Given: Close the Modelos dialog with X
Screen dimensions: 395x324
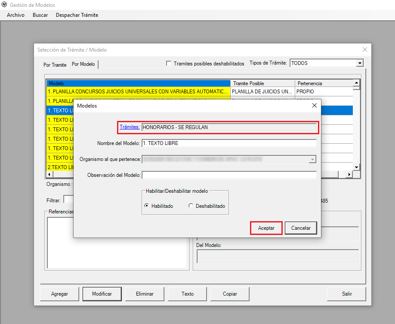Looking at the screenshot, I should 314,105.
